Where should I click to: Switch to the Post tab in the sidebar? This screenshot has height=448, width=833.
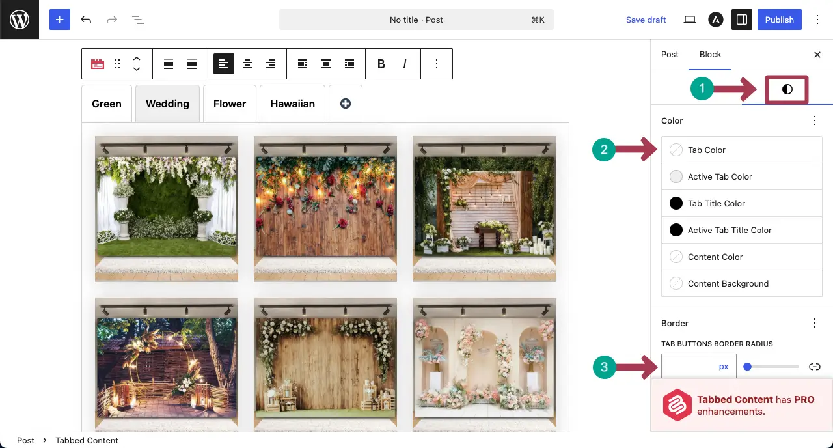670,55
